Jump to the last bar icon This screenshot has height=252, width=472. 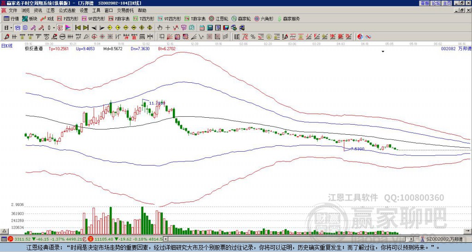coord(85,28)
